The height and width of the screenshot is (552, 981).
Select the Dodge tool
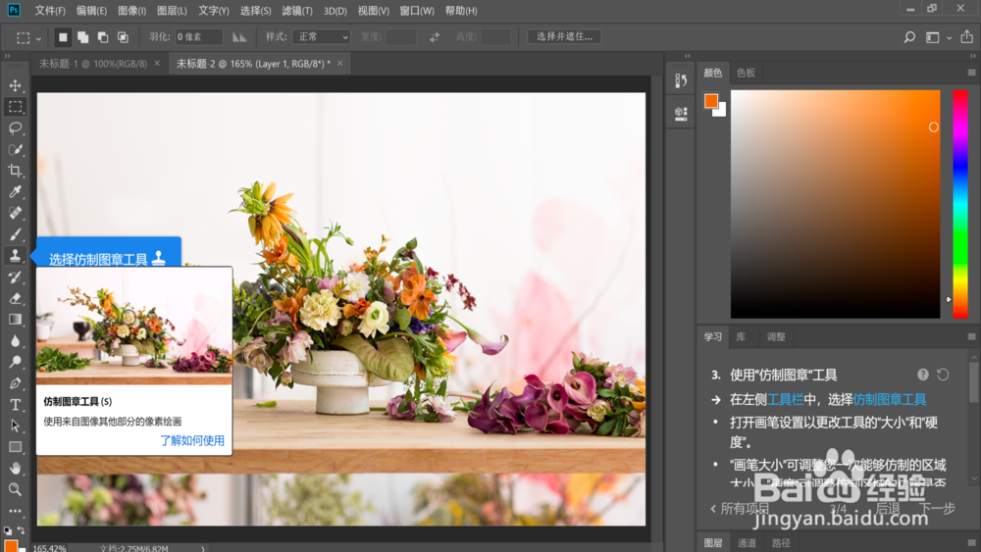[x=15, y=362]
